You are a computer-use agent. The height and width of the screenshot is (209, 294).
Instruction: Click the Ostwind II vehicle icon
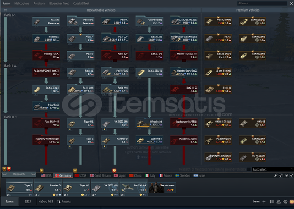point(140,140)
